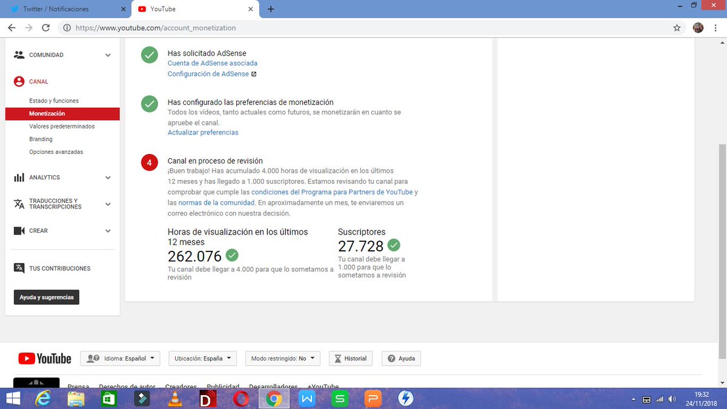Expand Traducciones y Transcripciones chevron
Screen dimensions: 727x409
(108, 204)
